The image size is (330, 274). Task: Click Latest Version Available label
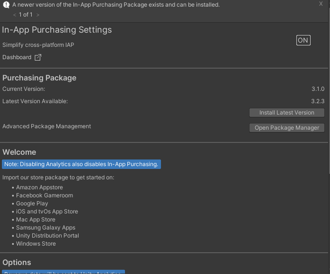[35, 101]
